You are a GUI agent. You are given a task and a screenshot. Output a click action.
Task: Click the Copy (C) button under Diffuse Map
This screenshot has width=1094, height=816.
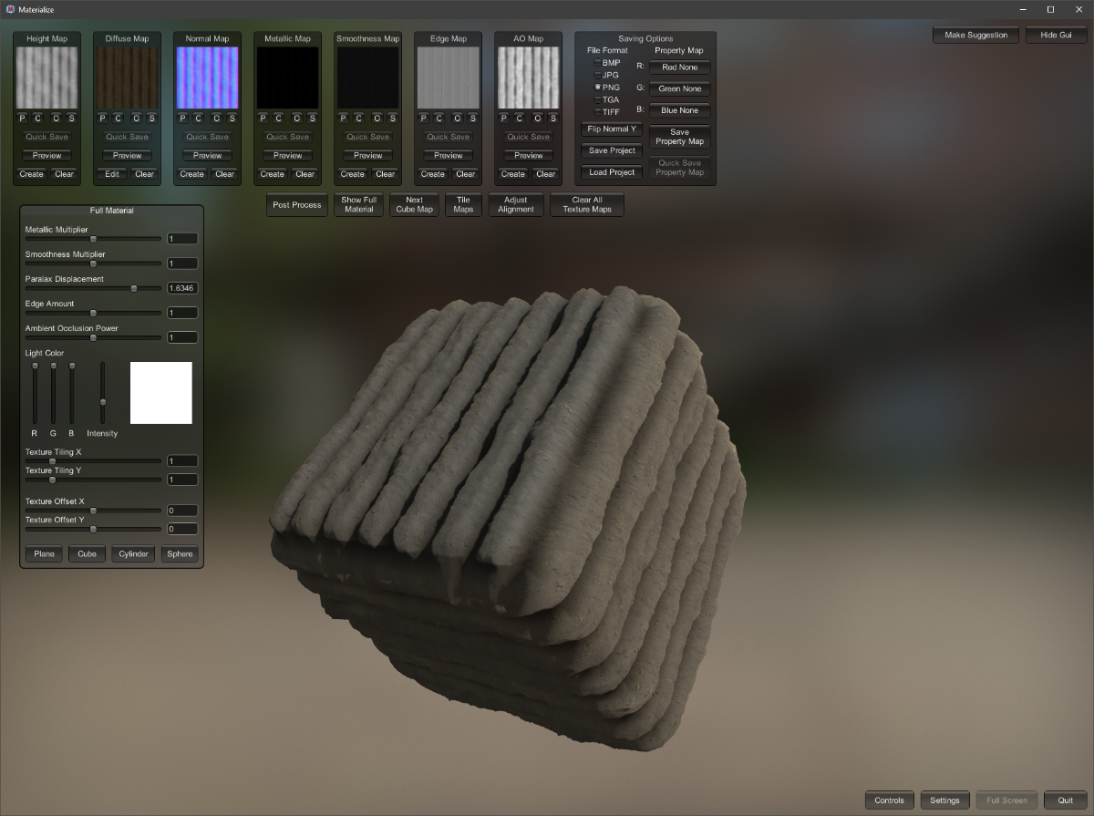click(119, 119)
